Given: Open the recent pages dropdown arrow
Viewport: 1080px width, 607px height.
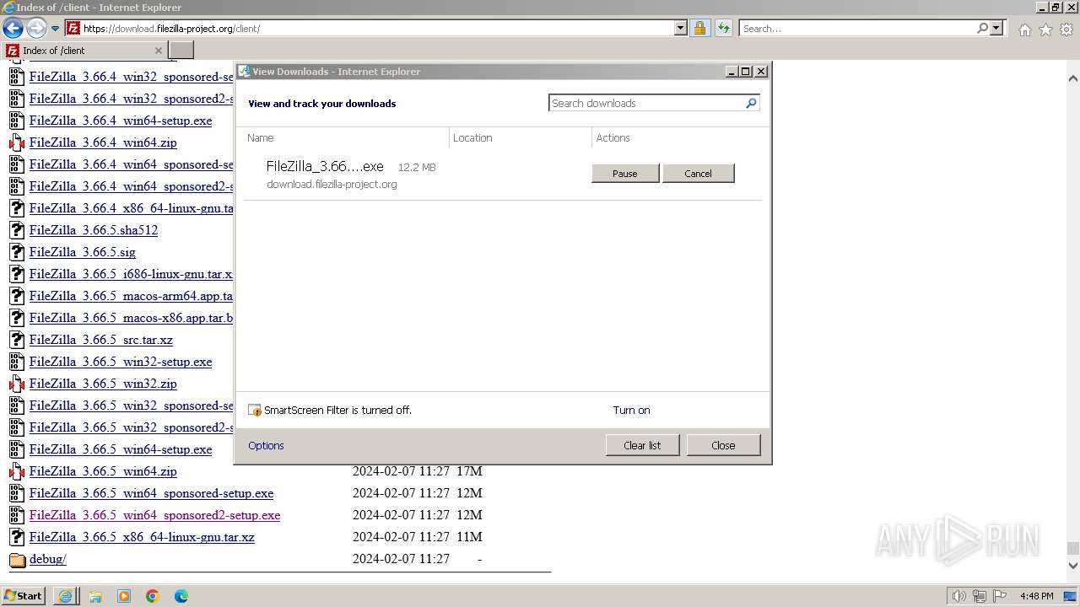Looking at the screenshot, I should pos(56,29).
